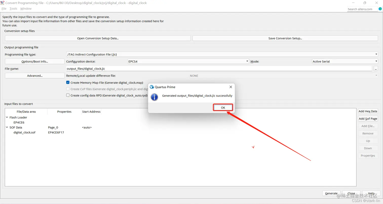Click the Properties button on the right
383x204 pixels.
tap(368, 156)
